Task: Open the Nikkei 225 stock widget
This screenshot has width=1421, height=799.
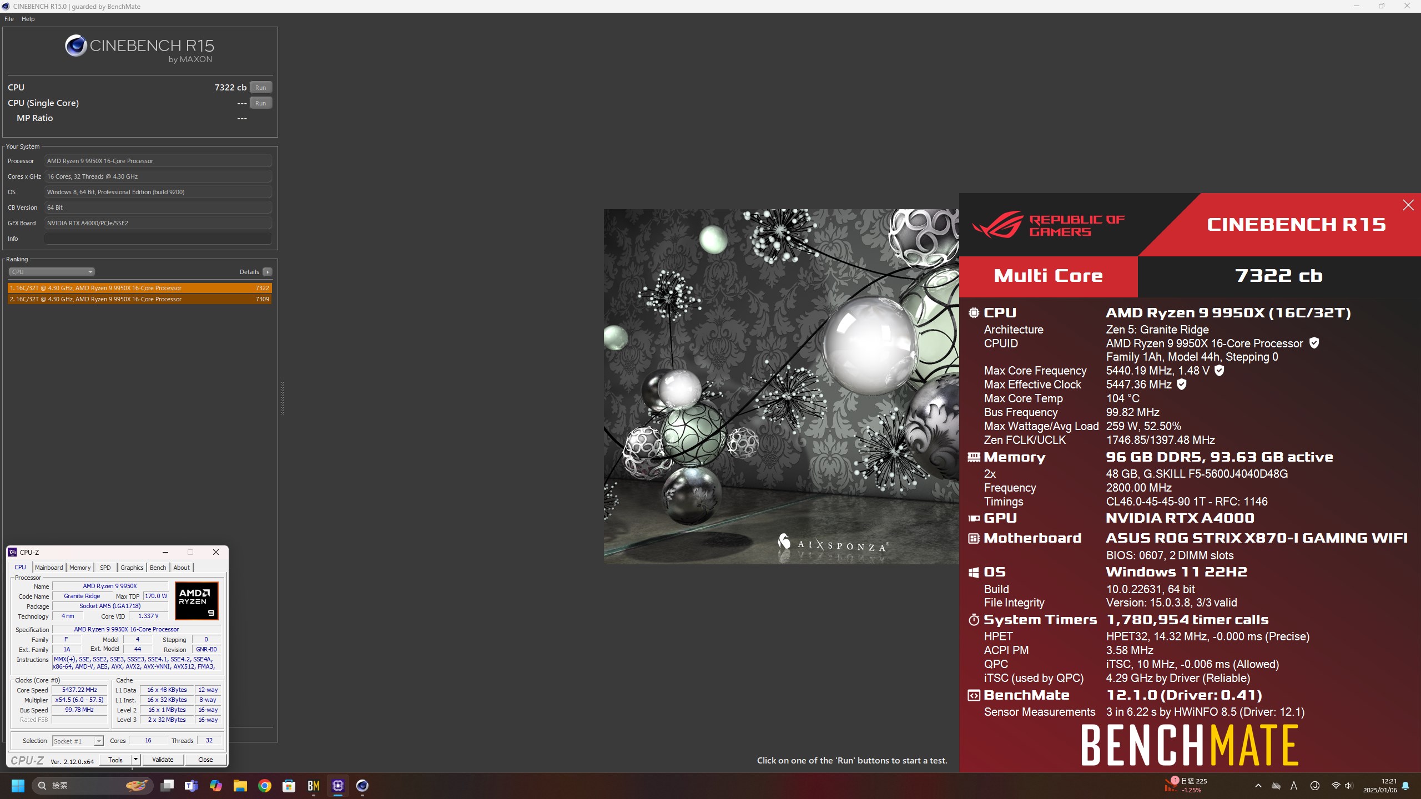Action: tap(1186, 786)
